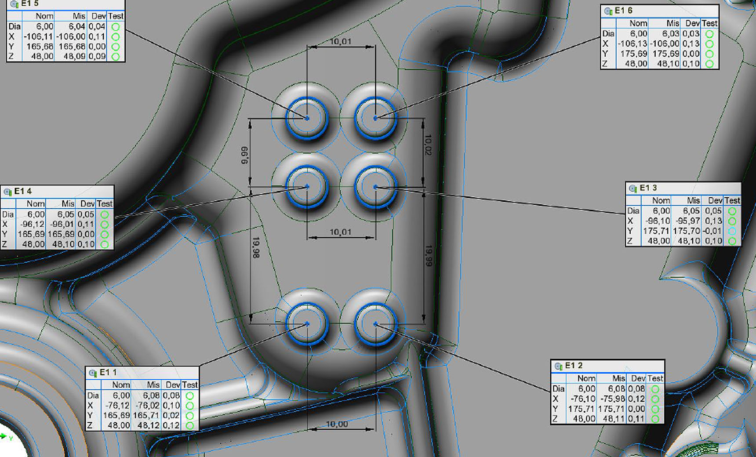Click the feature icon in the E1 6 label header
Image resolution: width=756 pixels, height=457 pixels.
pyautogui.click(x=608, y=11)
